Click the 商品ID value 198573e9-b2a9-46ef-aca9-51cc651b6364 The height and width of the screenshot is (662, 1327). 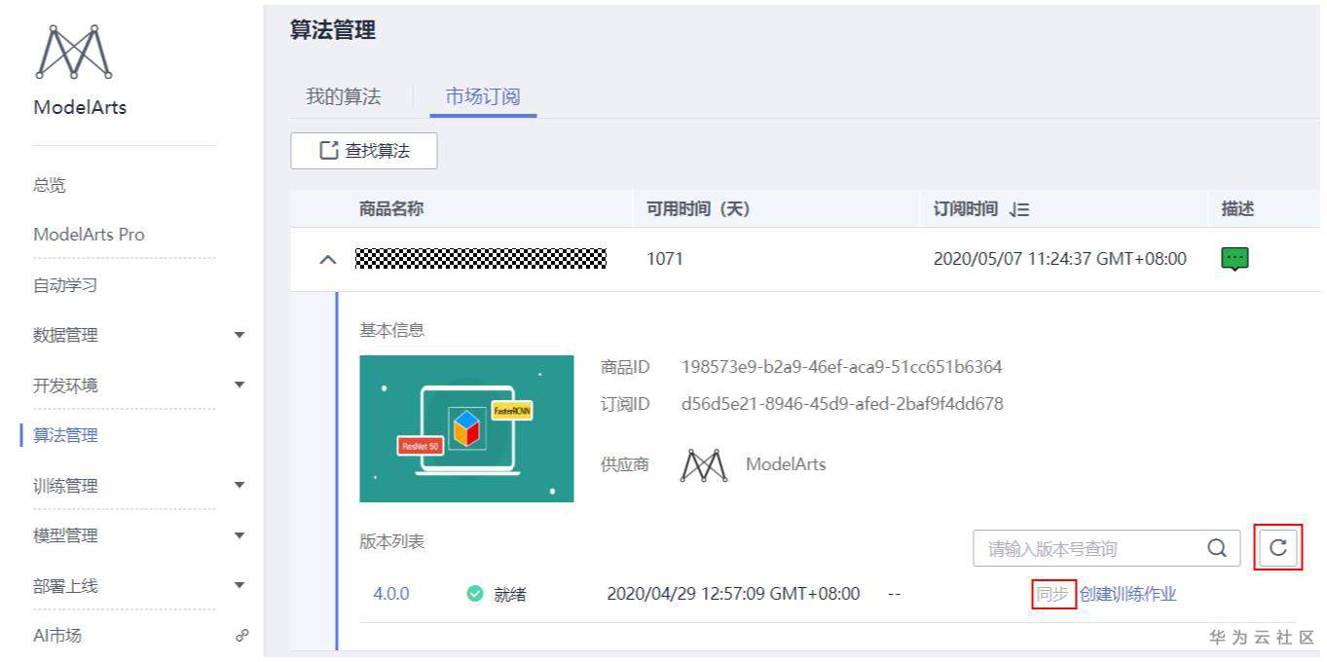coord(842,367)
